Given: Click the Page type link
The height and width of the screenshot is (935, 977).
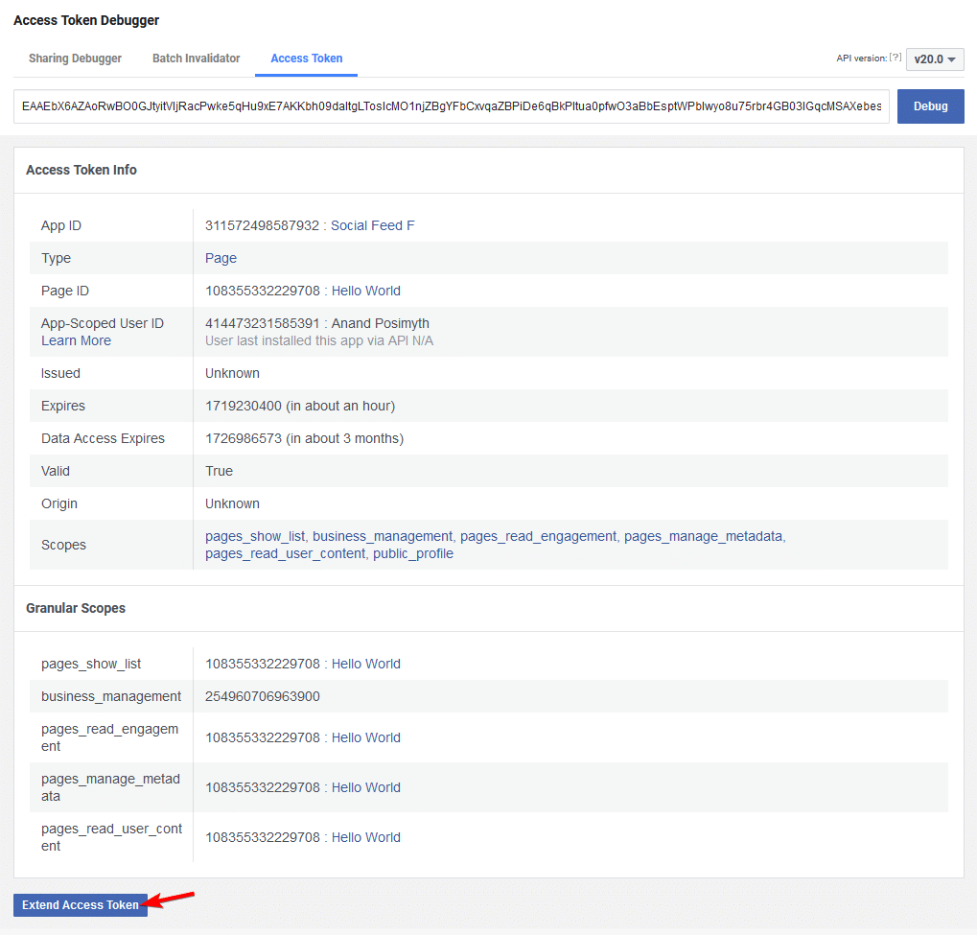Looking at the screenshot, I should (x=221, y=258).
